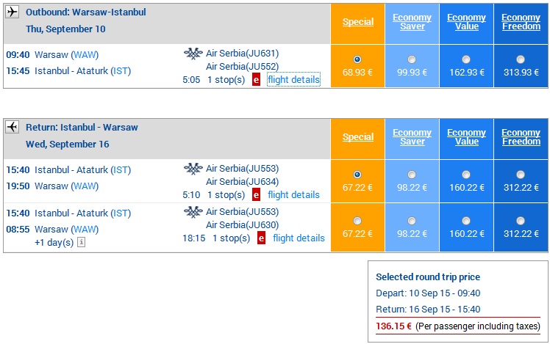Click red 'e' icon on outbound flight
The height and width of the screenshot is (344, 550).
point(256,80)
